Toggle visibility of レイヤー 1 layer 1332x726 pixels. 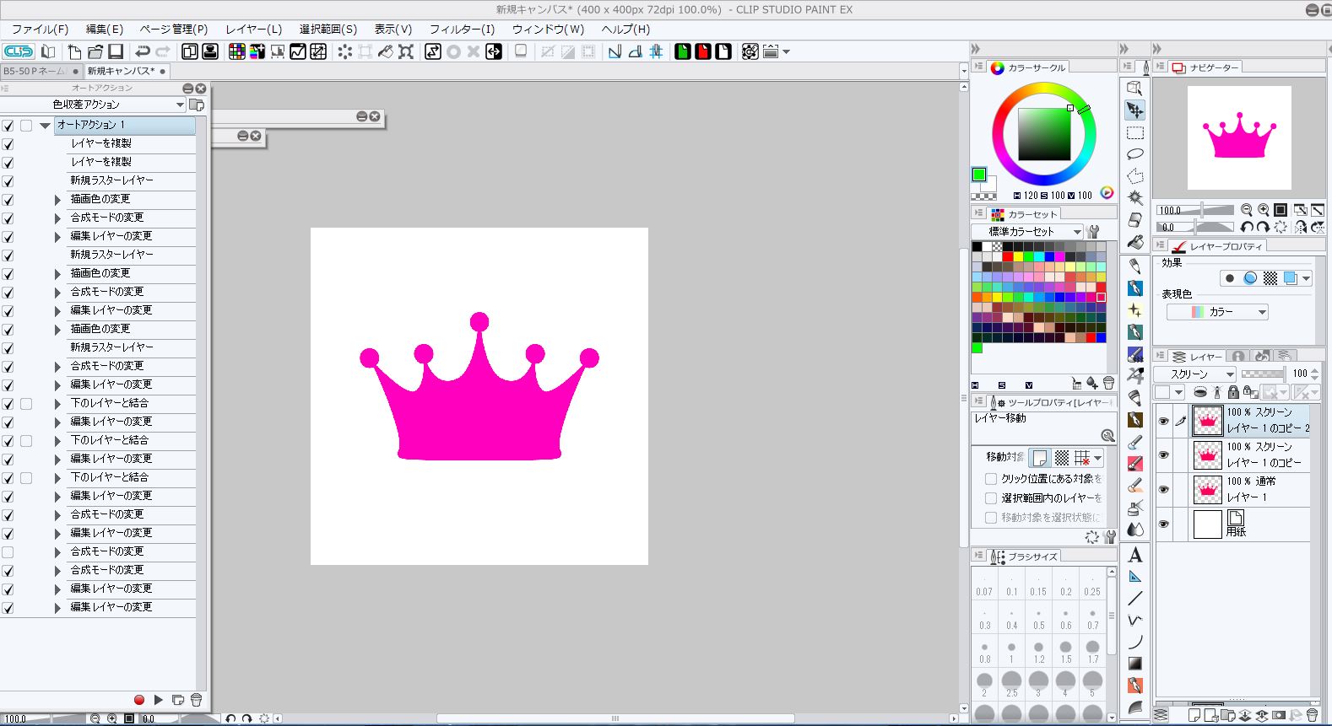pos(1164,490)
